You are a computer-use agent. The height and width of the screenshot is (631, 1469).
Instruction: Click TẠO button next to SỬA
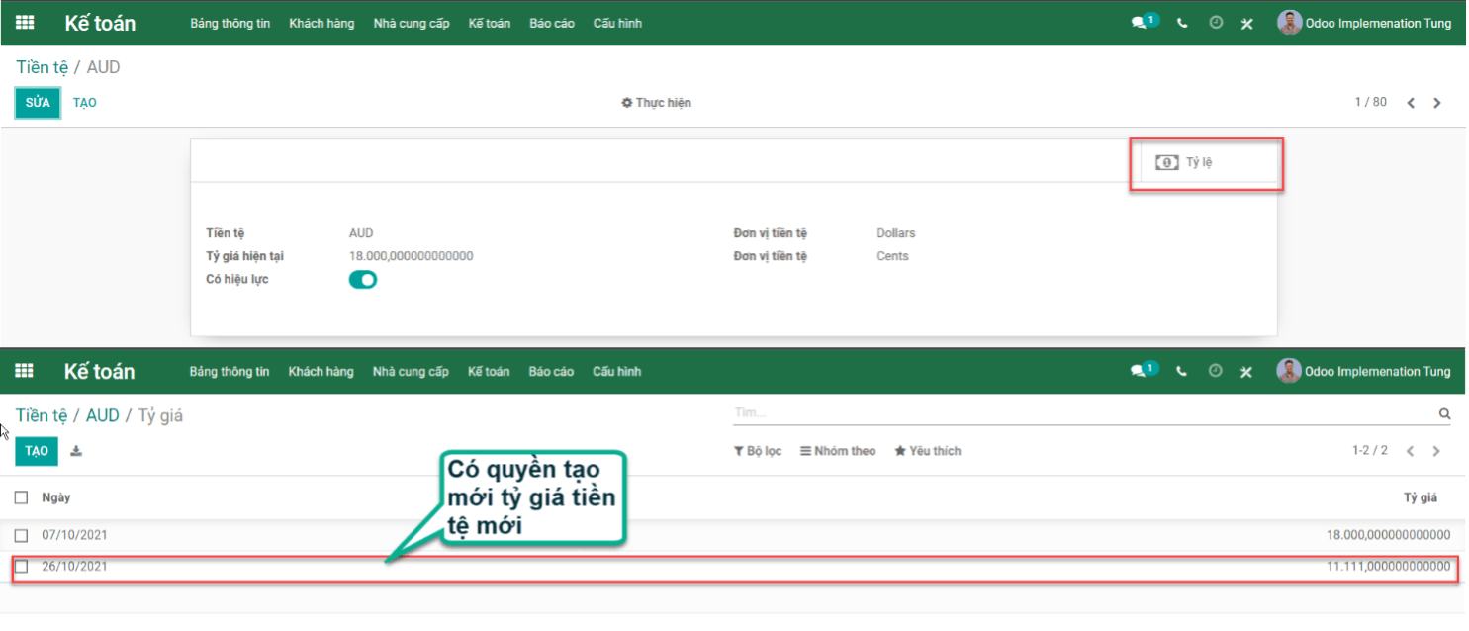[x=85, y=103]
